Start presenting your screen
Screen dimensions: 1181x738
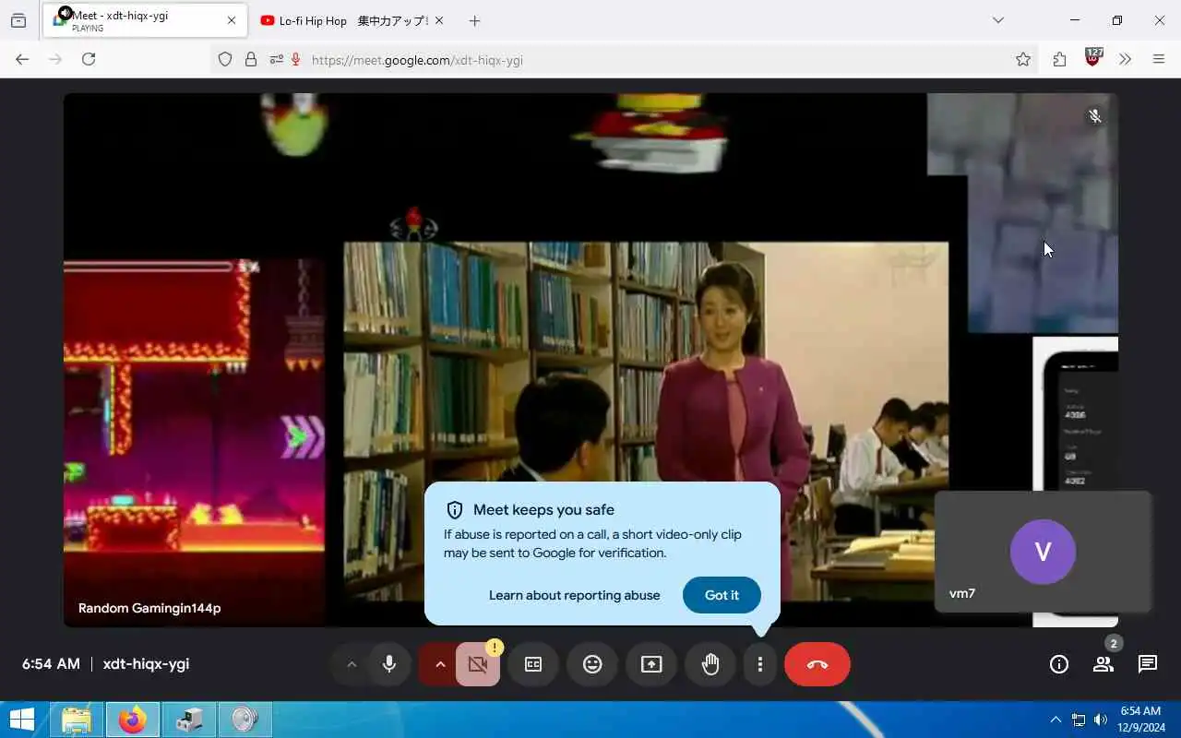(651, 664)
